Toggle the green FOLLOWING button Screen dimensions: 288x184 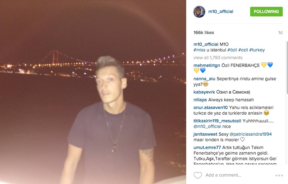[x=266, y=11]
